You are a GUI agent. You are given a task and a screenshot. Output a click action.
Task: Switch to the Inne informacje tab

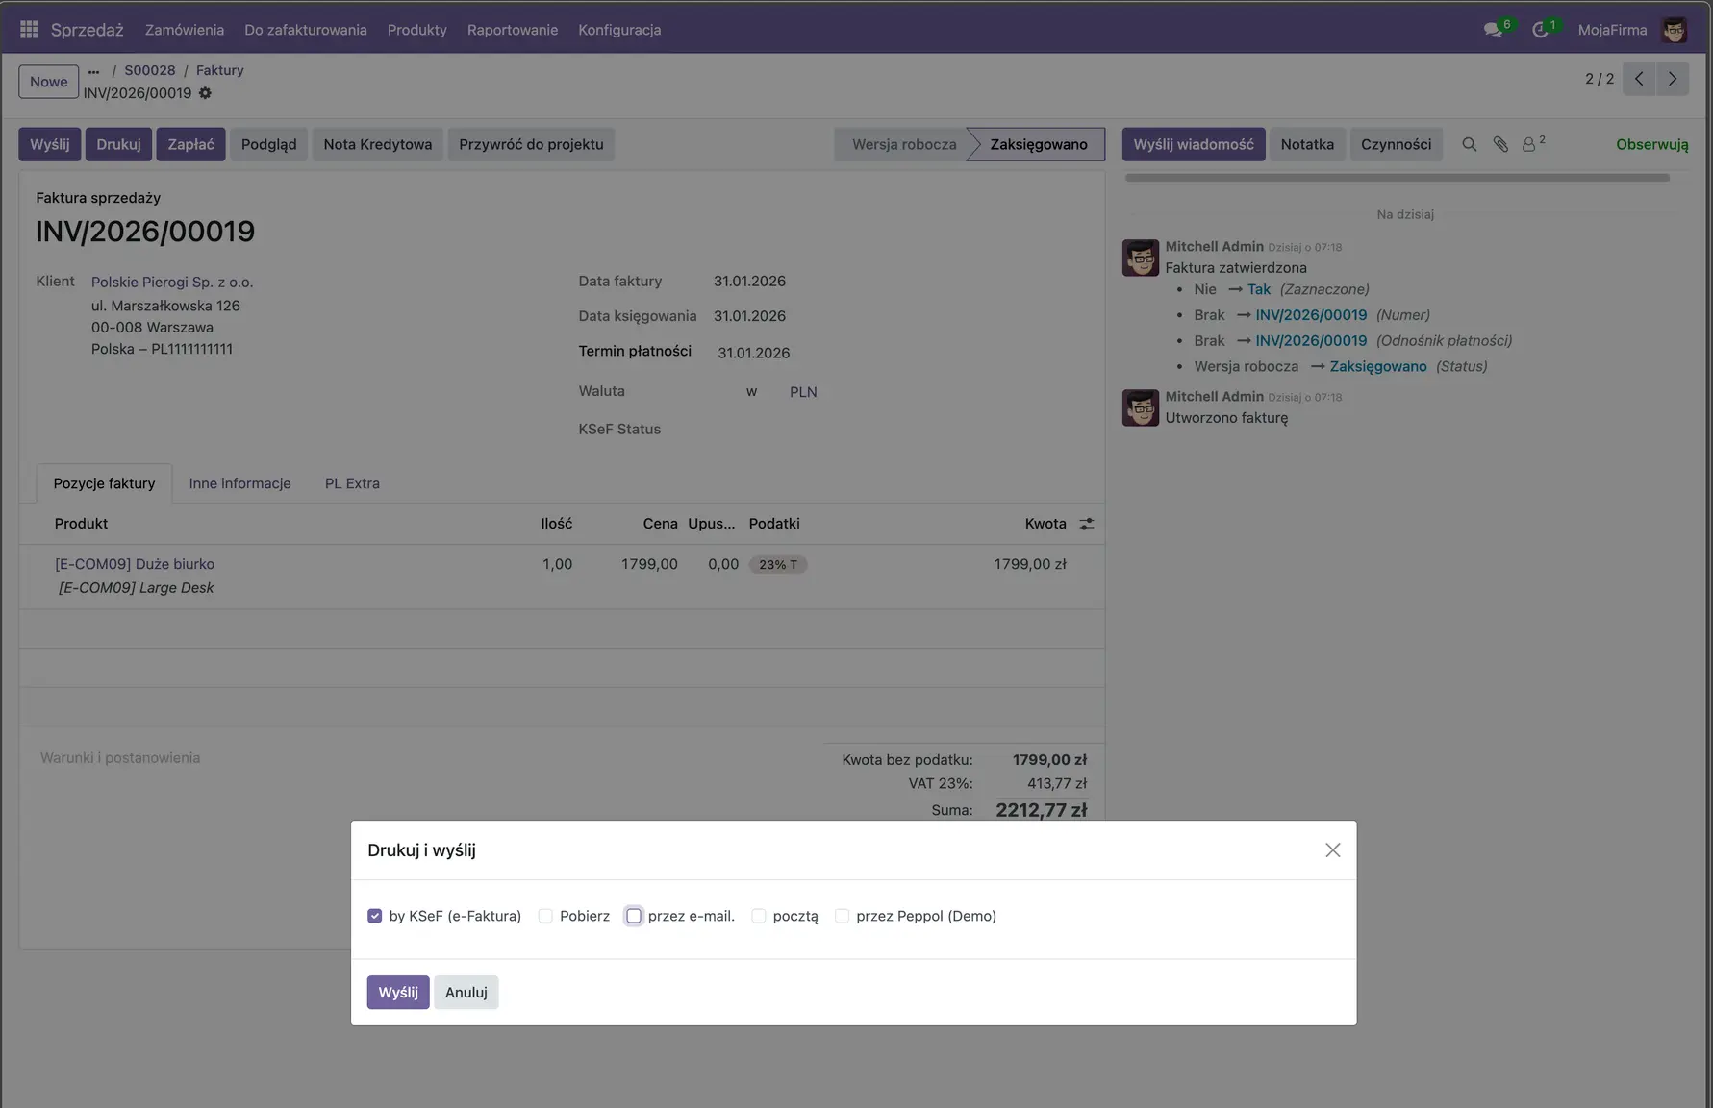[239, 483]
